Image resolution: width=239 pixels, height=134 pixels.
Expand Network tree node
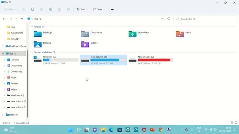3,115
